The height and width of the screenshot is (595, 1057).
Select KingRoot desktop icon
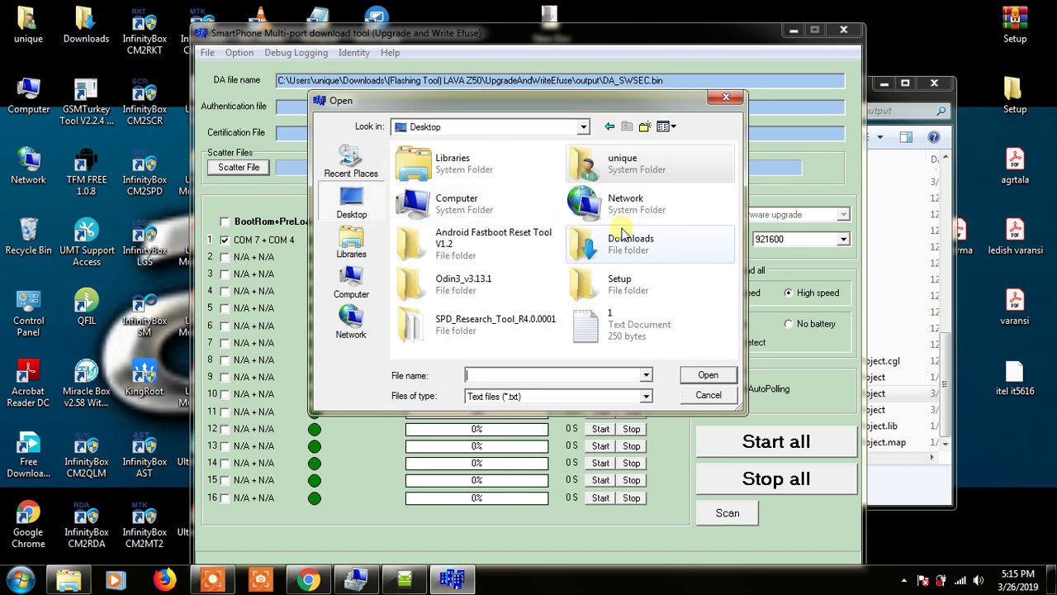click(x=145, y=378)
